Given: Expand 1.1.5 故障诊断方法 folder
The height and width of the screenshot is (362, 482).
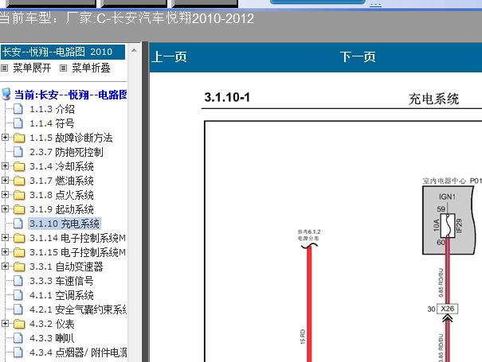Looking at the screenshot, I should pos(5,138).
